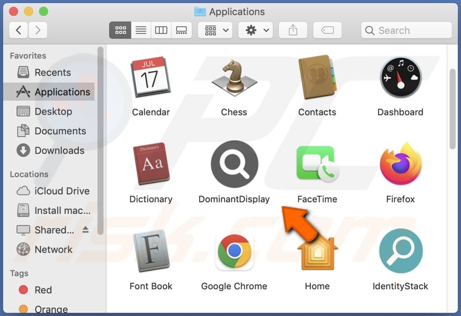Close the Finder window
Image resolution: width=461 pixels, height=316 pixels.
pos(13,12)
